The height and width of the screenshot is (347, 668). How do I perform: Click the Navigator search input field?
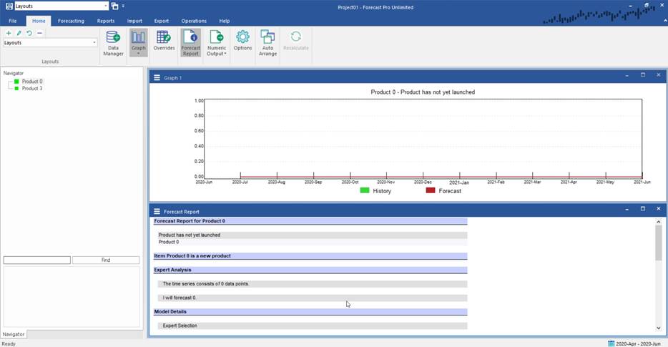36,260
